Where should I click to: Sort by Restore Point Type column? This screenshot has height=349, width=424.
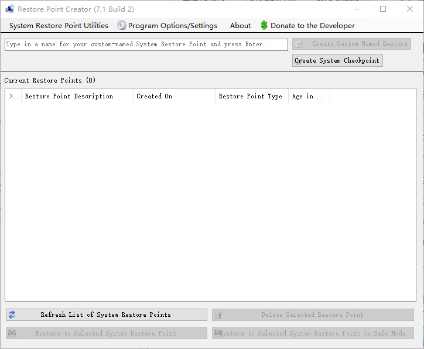[x=252, y=96]
